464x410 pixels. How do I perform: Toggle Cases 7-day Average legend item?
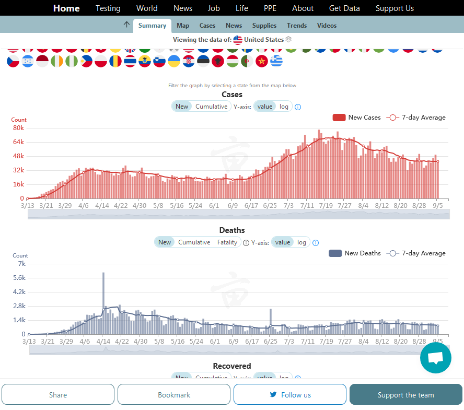(416, 118)
